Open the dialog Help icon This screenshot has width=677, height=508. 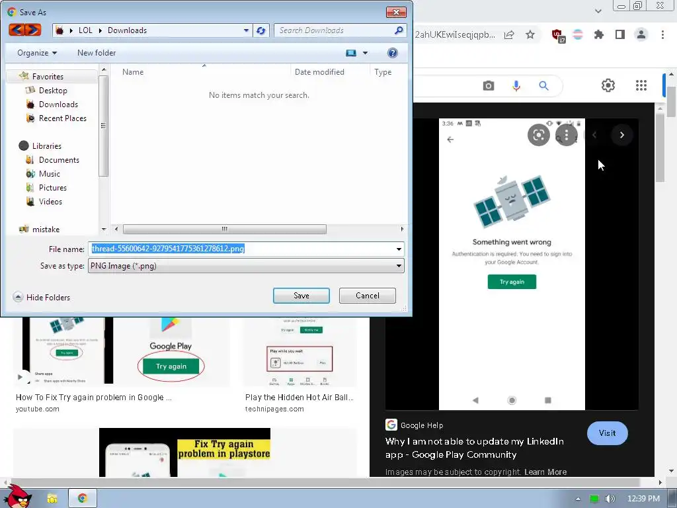(x=392, y=53)
